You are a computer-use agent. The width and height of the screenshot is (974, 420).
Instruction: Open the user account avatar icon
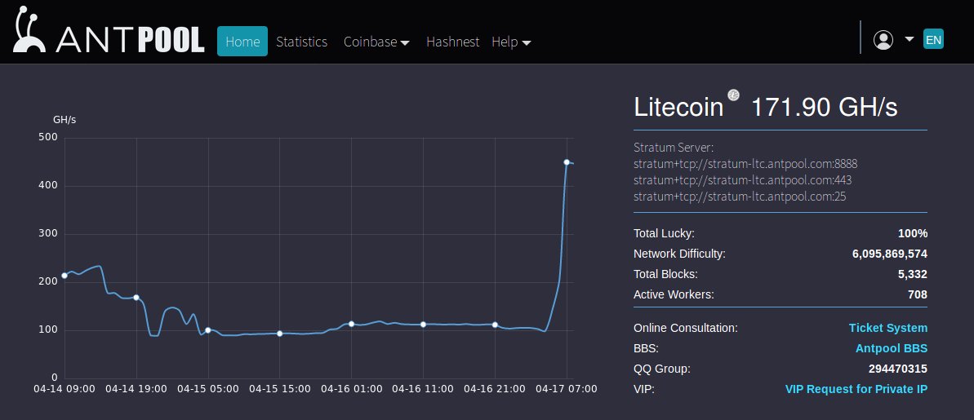click(883, 40)
